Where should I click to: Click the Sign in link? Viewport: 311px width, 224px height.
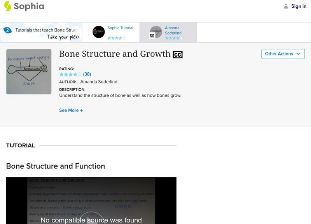pyautogui.click(x=299, y=6)
